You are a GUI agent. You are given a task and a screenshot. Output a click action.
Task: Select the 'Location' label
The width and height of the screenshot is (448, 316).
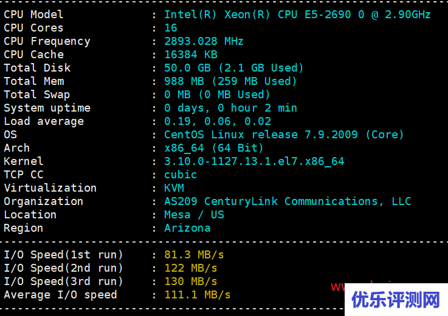30,215
